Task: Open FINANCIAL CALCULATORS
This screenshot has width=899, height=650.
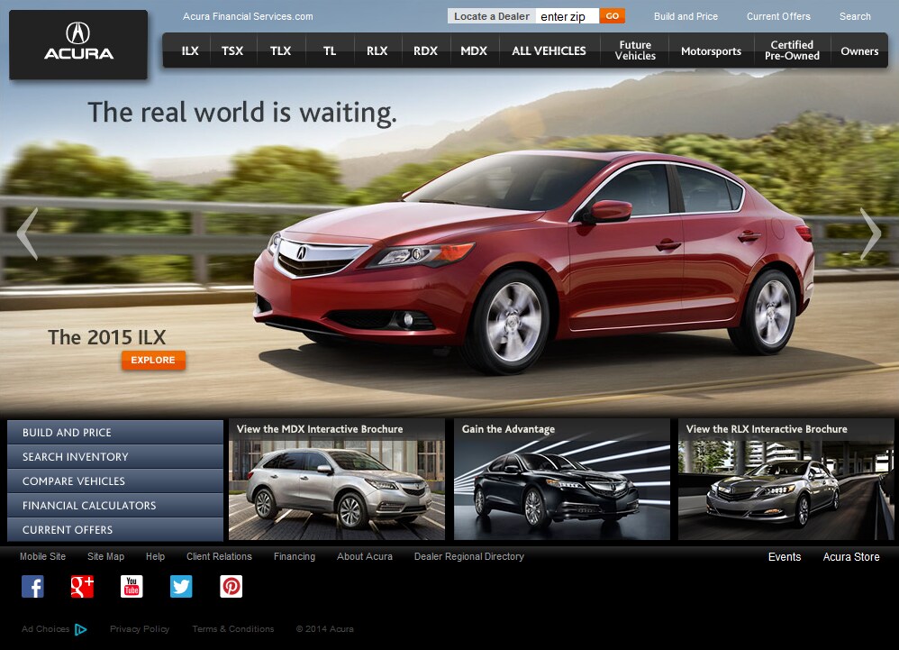Action: 115,506
